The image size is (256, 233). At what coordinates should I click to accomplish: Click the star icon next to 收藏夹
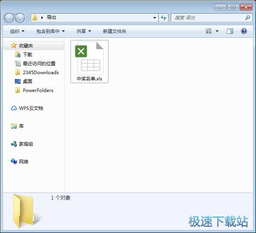14,45
